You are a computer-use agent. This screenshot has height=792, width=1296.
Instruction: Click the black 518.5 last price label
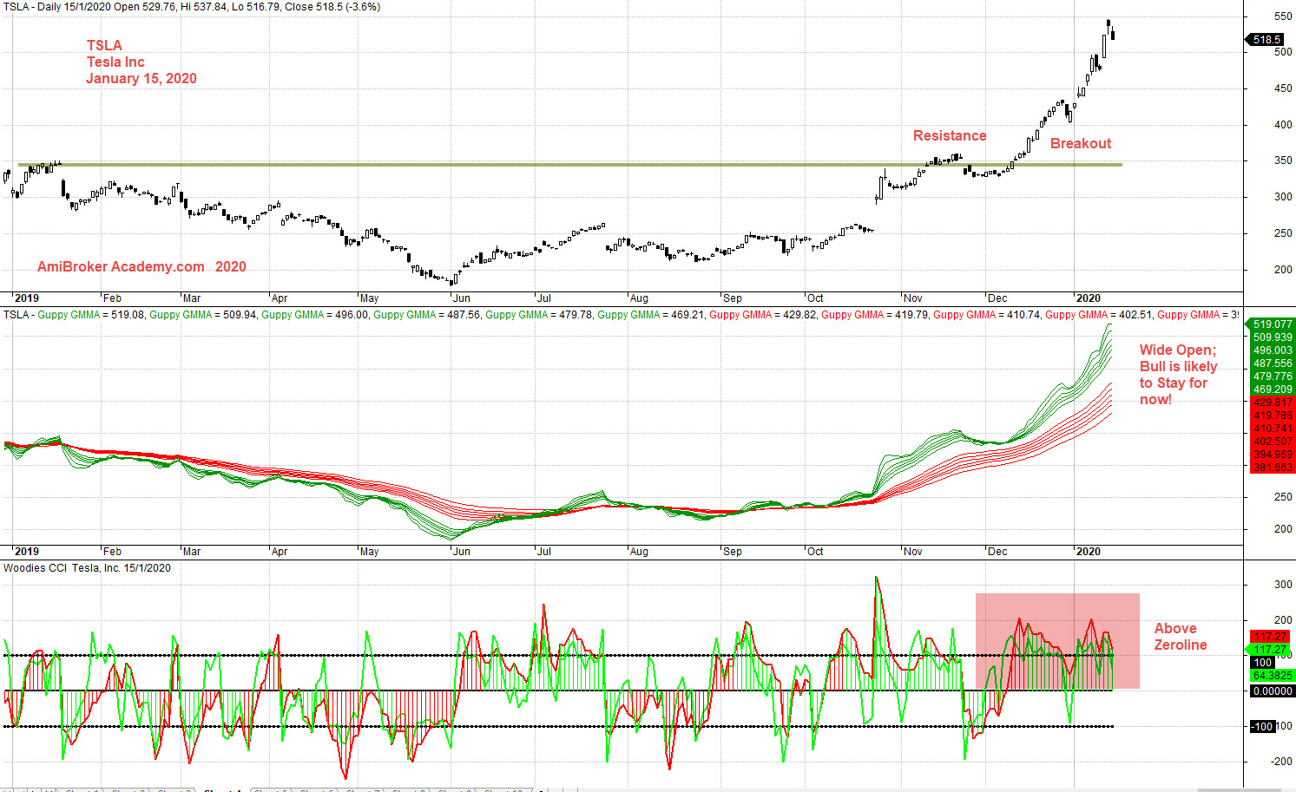[1266, 40]
